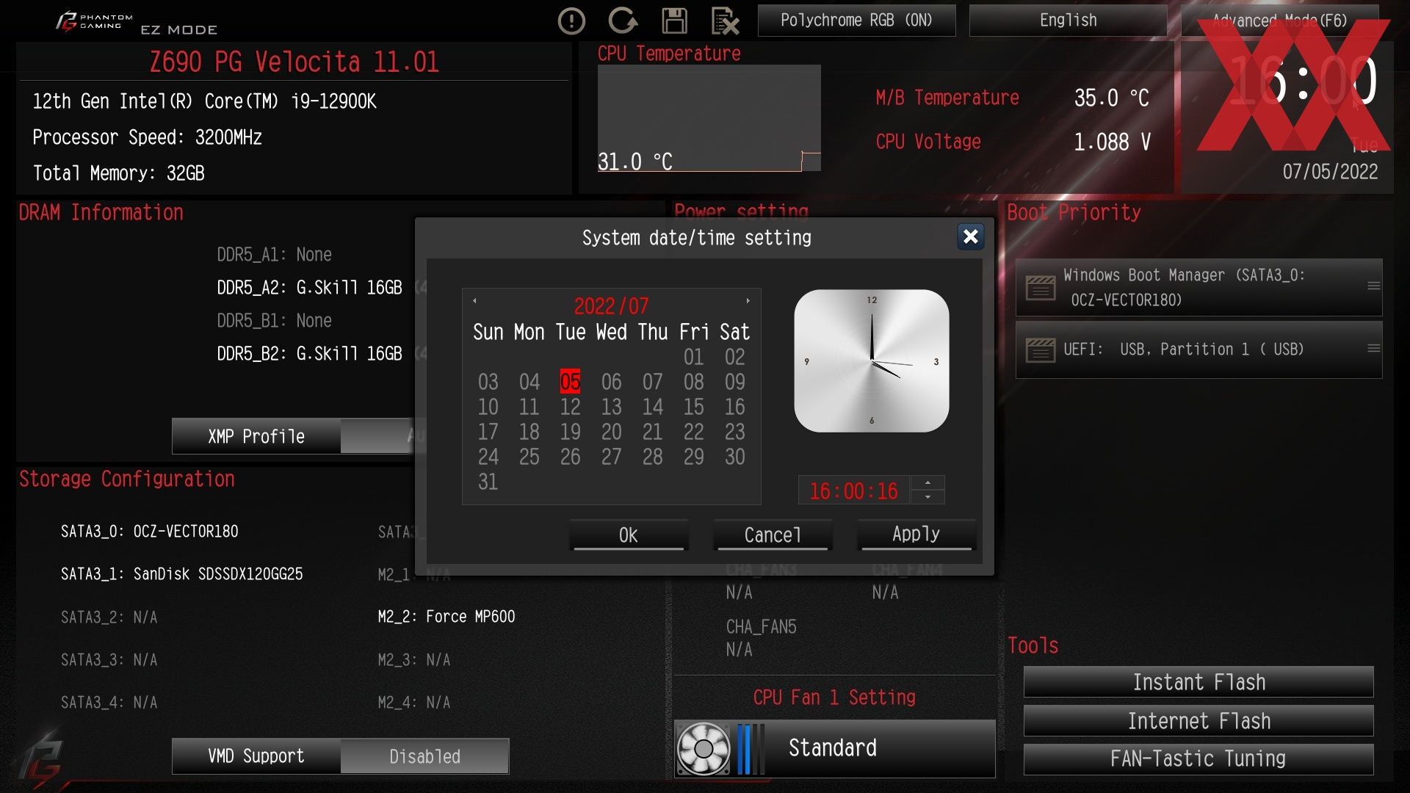Click SATA3_1: SanDisk SDSSDX120GG25 entry
The image size is (1410, 793).
click(181, 573)
